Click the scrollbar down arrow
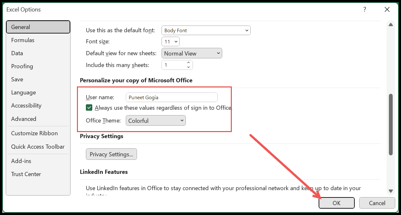This screenshot has height=215, width=401. (x=390, y=191)
